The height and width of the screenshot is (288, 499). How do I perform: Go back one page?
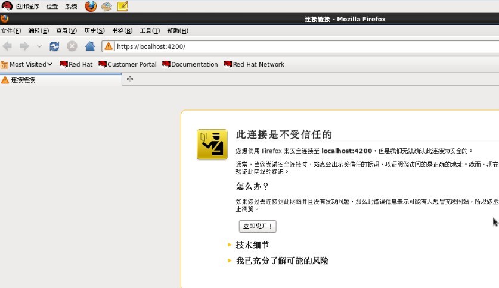pos(7,46)
